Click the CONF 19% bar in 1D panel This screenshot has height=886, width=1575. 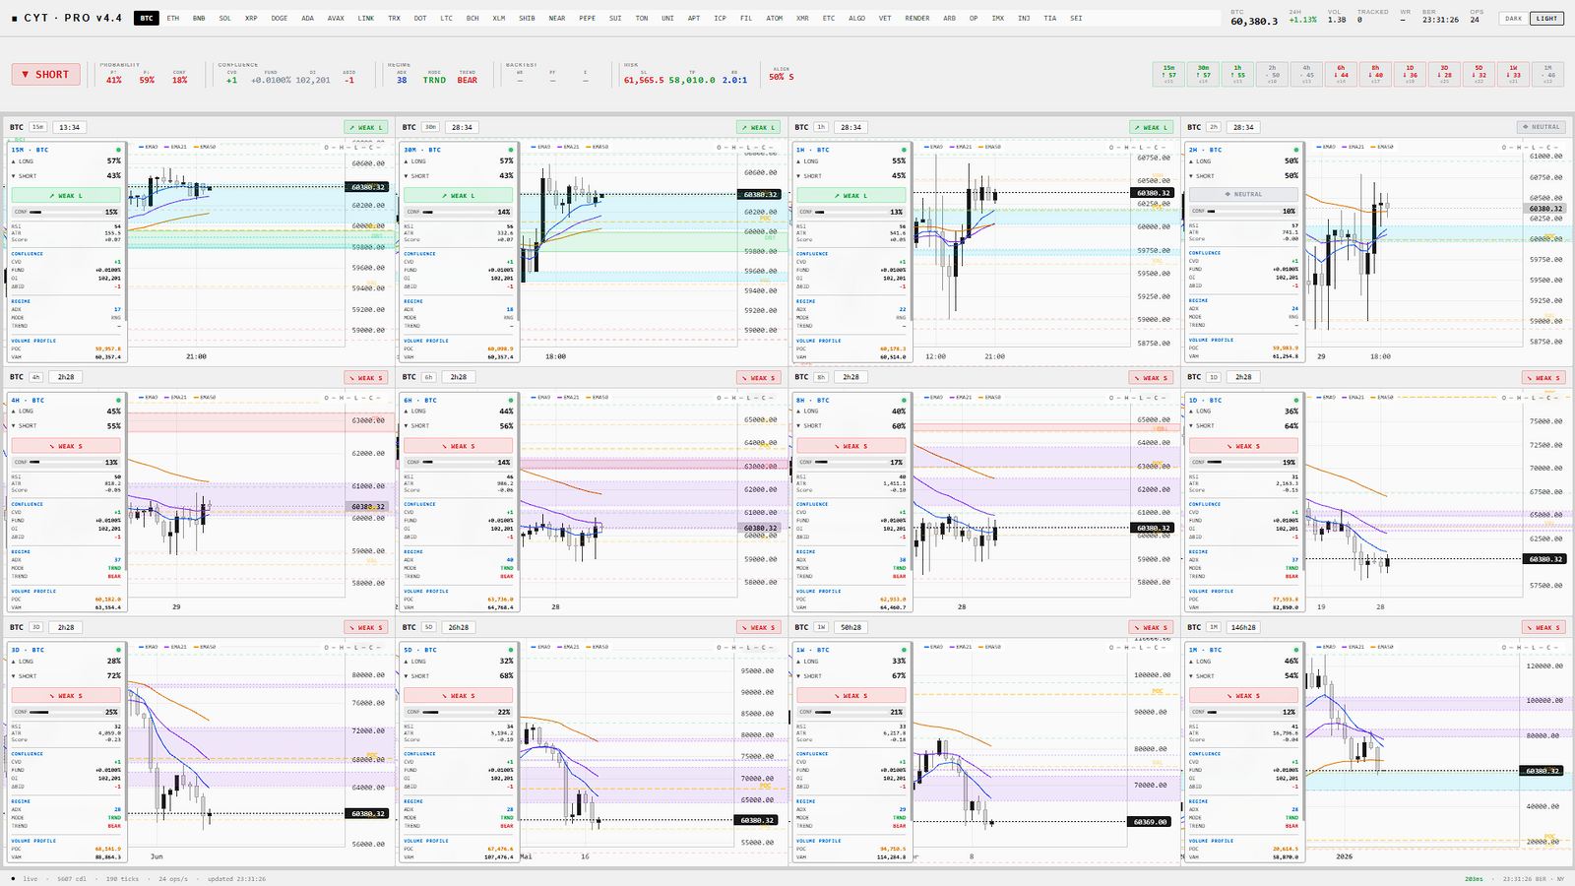point(1243,462)
